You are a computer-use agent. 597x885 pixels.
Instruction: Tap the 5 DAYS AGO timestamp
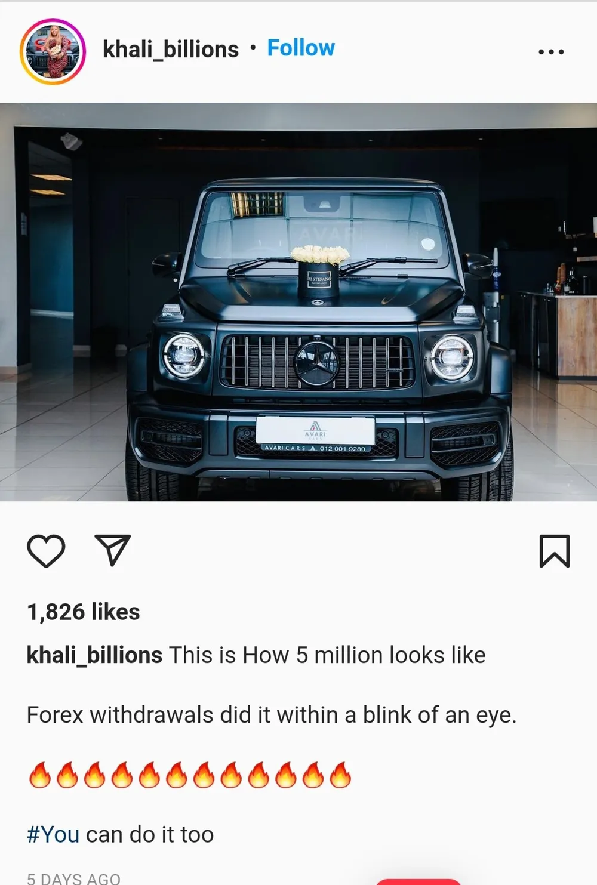(73, 878)
